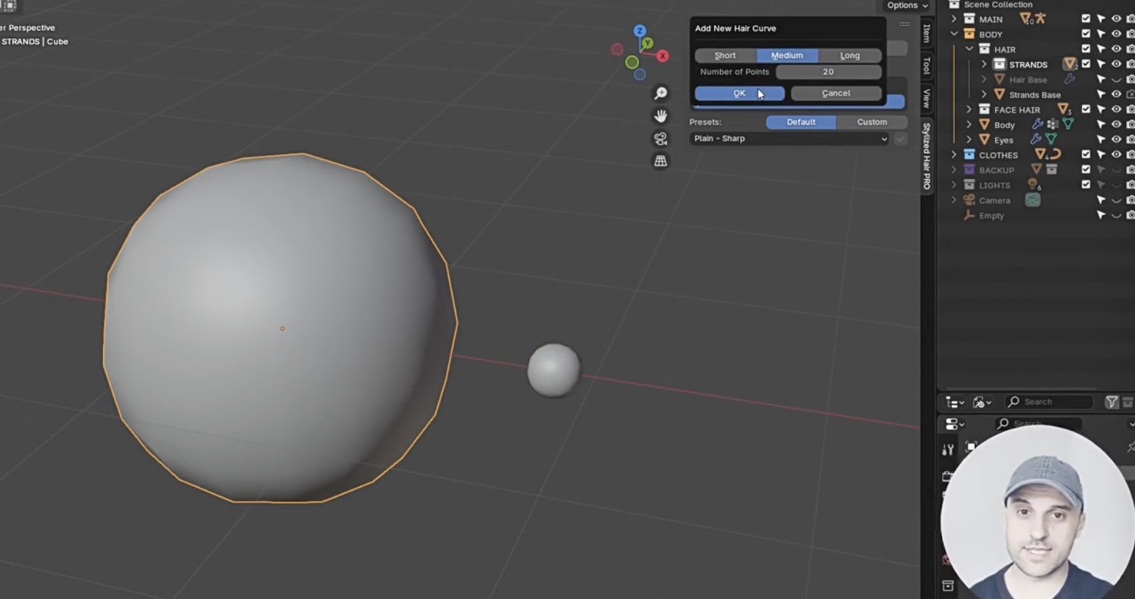Select the pan hand viewport icon
1135x599 pixels.
(661, 116)
